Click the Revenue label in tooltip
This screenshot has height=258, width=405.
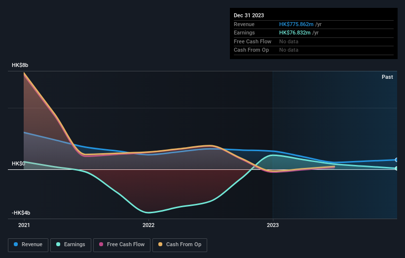click(x=244, y=24)
